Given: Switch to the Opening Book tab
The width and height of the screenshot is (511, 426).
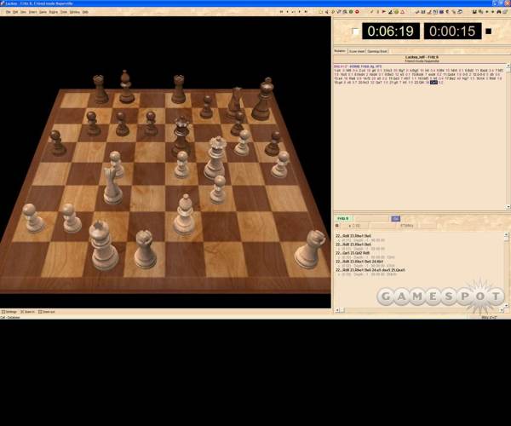Looking at the screenshot, I should click(x=377, y=51).
